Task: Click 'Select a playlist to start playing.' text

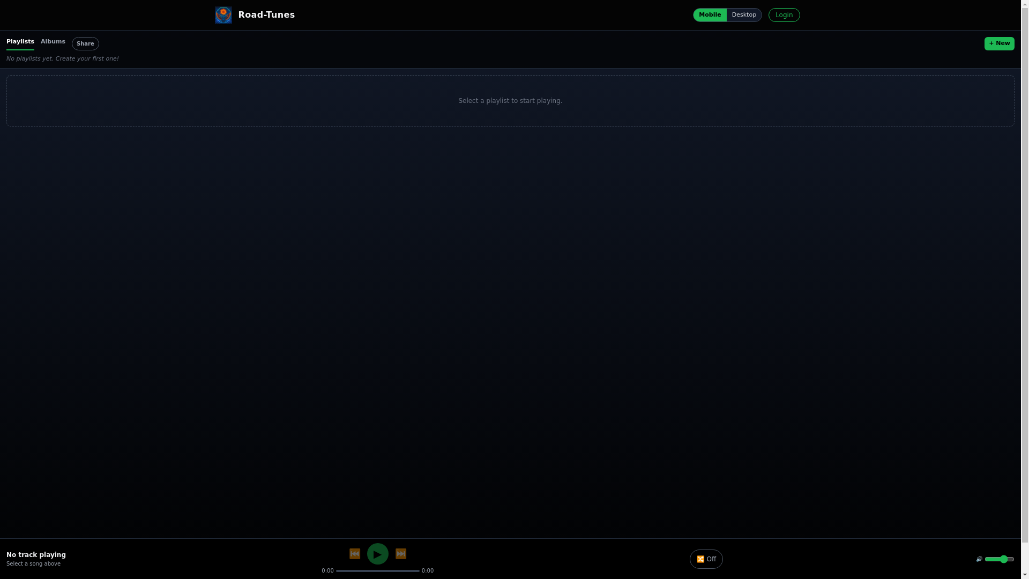Action: pyautogui.click(x=510, y=101)
